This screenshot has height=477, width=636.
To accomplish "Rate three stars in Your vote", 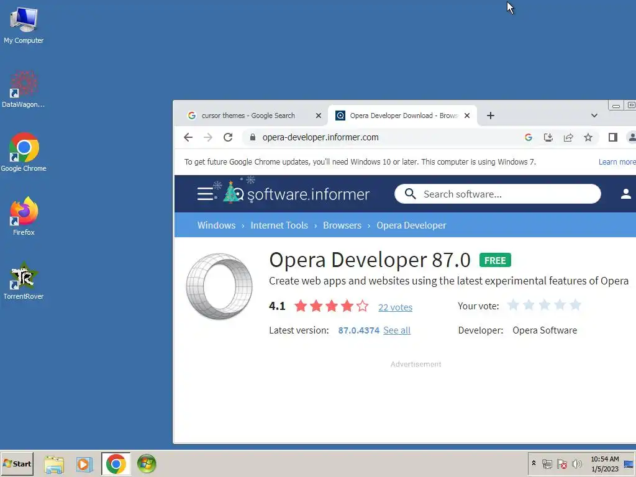I will 544,305.
